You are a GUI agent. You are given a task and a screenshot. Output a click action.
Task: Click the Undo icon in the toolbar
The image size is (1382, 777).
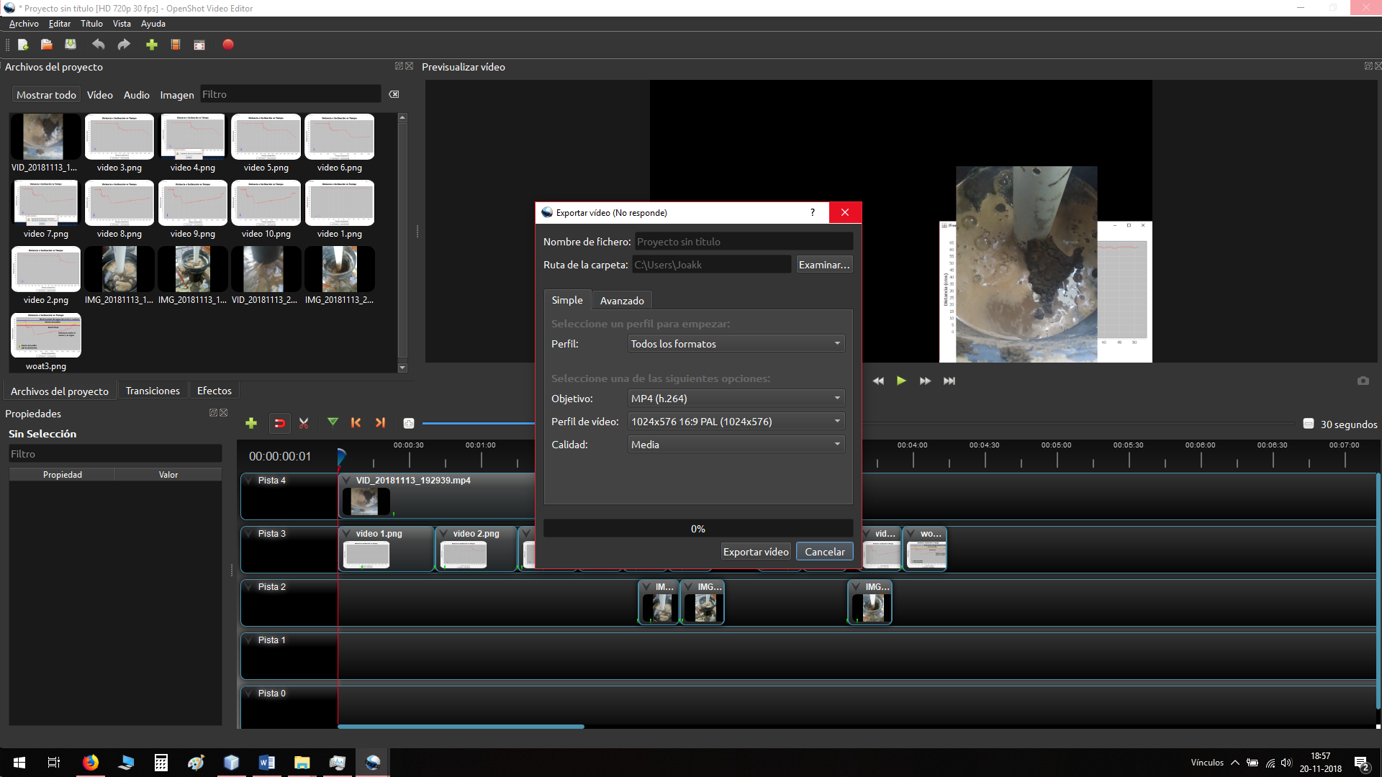click(x=99, y=45)
